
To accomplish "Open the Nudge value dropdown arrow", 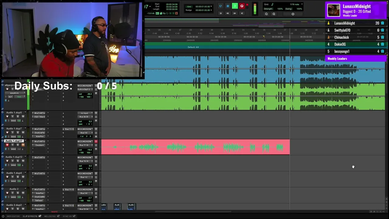I will 211,10.
